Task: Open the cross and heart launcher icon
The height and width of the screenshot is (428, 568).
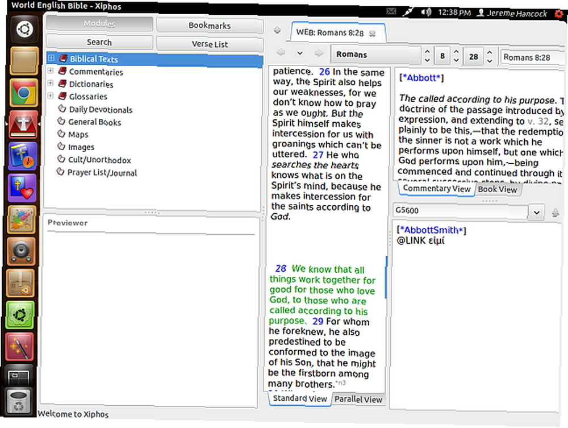Action: (x=22, y=188)
